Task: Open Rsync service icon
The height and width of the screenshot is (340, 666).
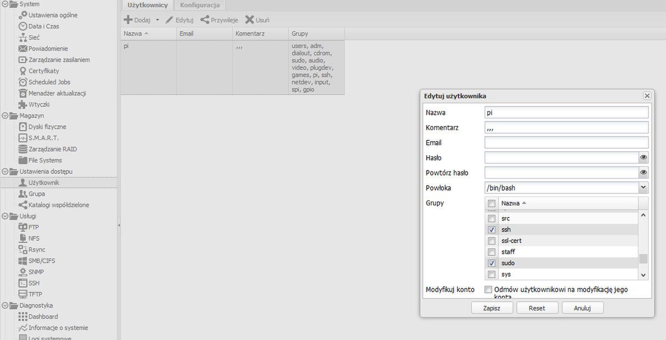Action: (22, 249)
